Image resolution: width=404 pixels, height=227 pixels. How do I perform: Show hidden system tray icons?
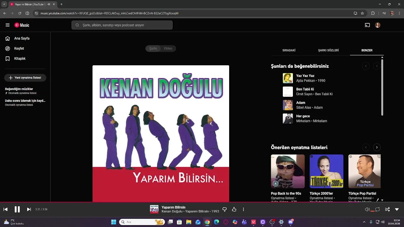tap(364, 222)
